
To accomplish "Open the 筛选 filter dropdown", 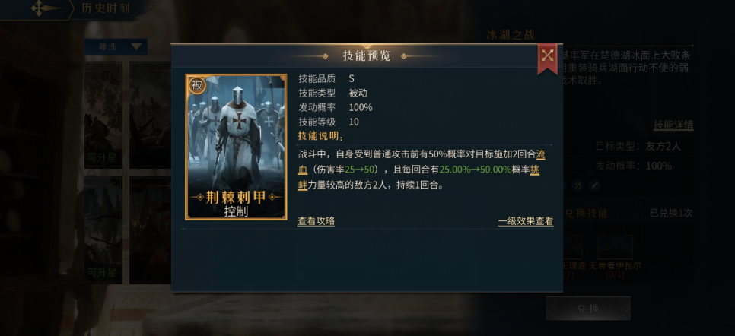I will coord(116,46).
